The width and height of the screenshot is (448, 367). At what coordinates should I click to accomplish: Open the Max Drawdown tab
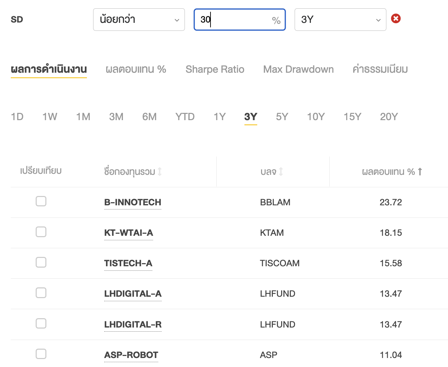tap(298, 69)
